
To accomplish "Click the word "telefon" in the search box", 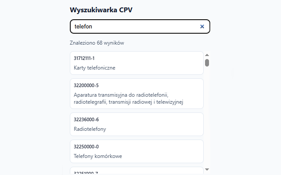I will [x=83, y=27].
